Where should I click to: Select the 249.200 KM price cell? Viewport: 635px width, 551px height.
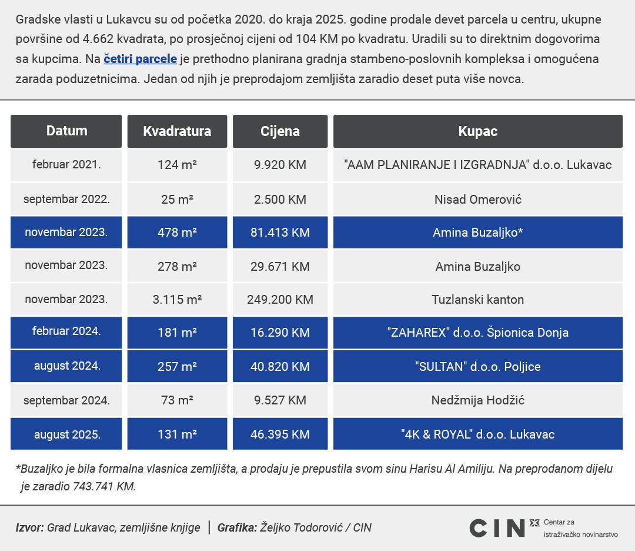point(280,300)
